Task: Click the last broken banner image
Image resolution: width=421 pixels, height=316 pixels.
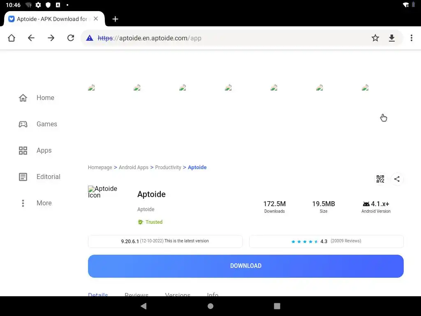Action: 365,87
